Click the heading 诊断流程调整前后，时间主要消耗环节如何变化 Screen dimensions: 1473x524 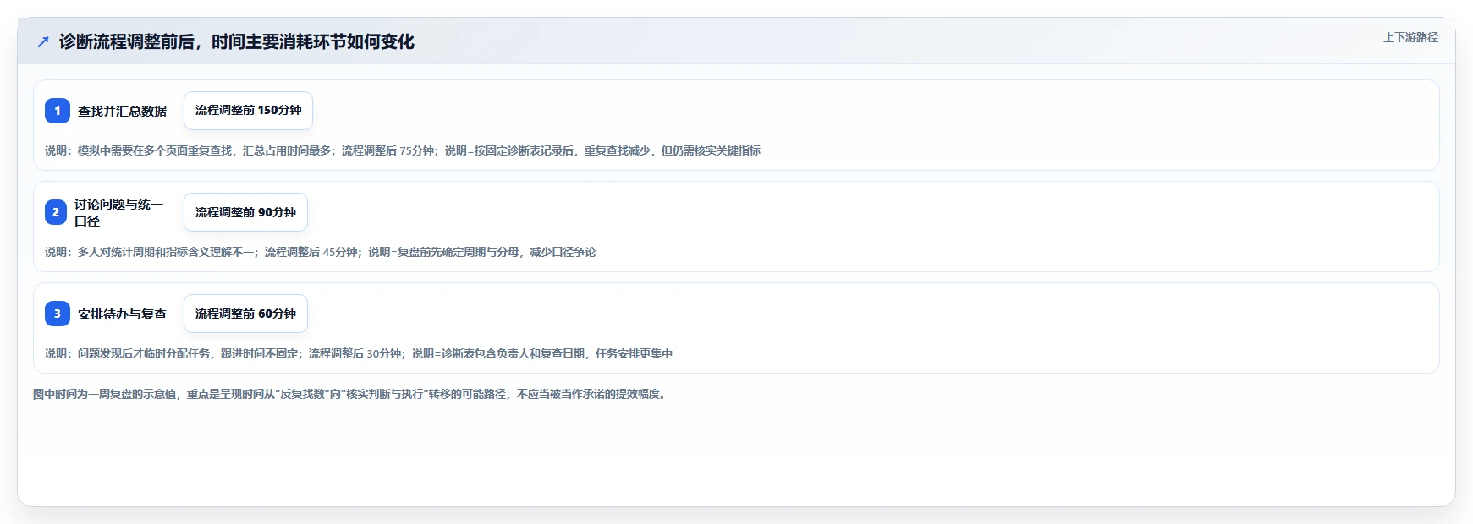coord(237,41)
